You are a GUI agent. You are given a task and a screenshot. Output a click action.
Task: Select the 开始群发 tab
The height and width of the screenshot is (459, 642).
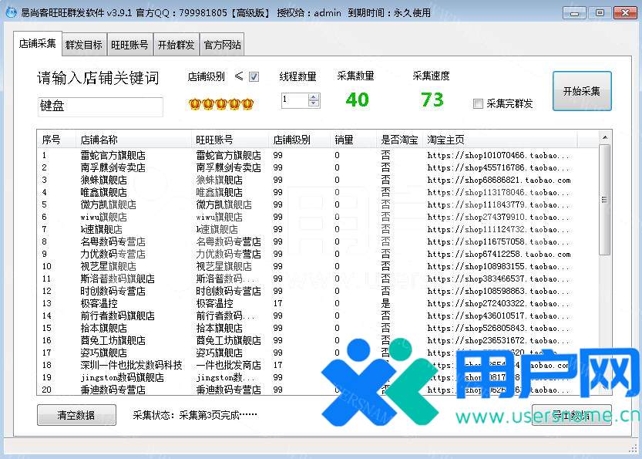176,45
